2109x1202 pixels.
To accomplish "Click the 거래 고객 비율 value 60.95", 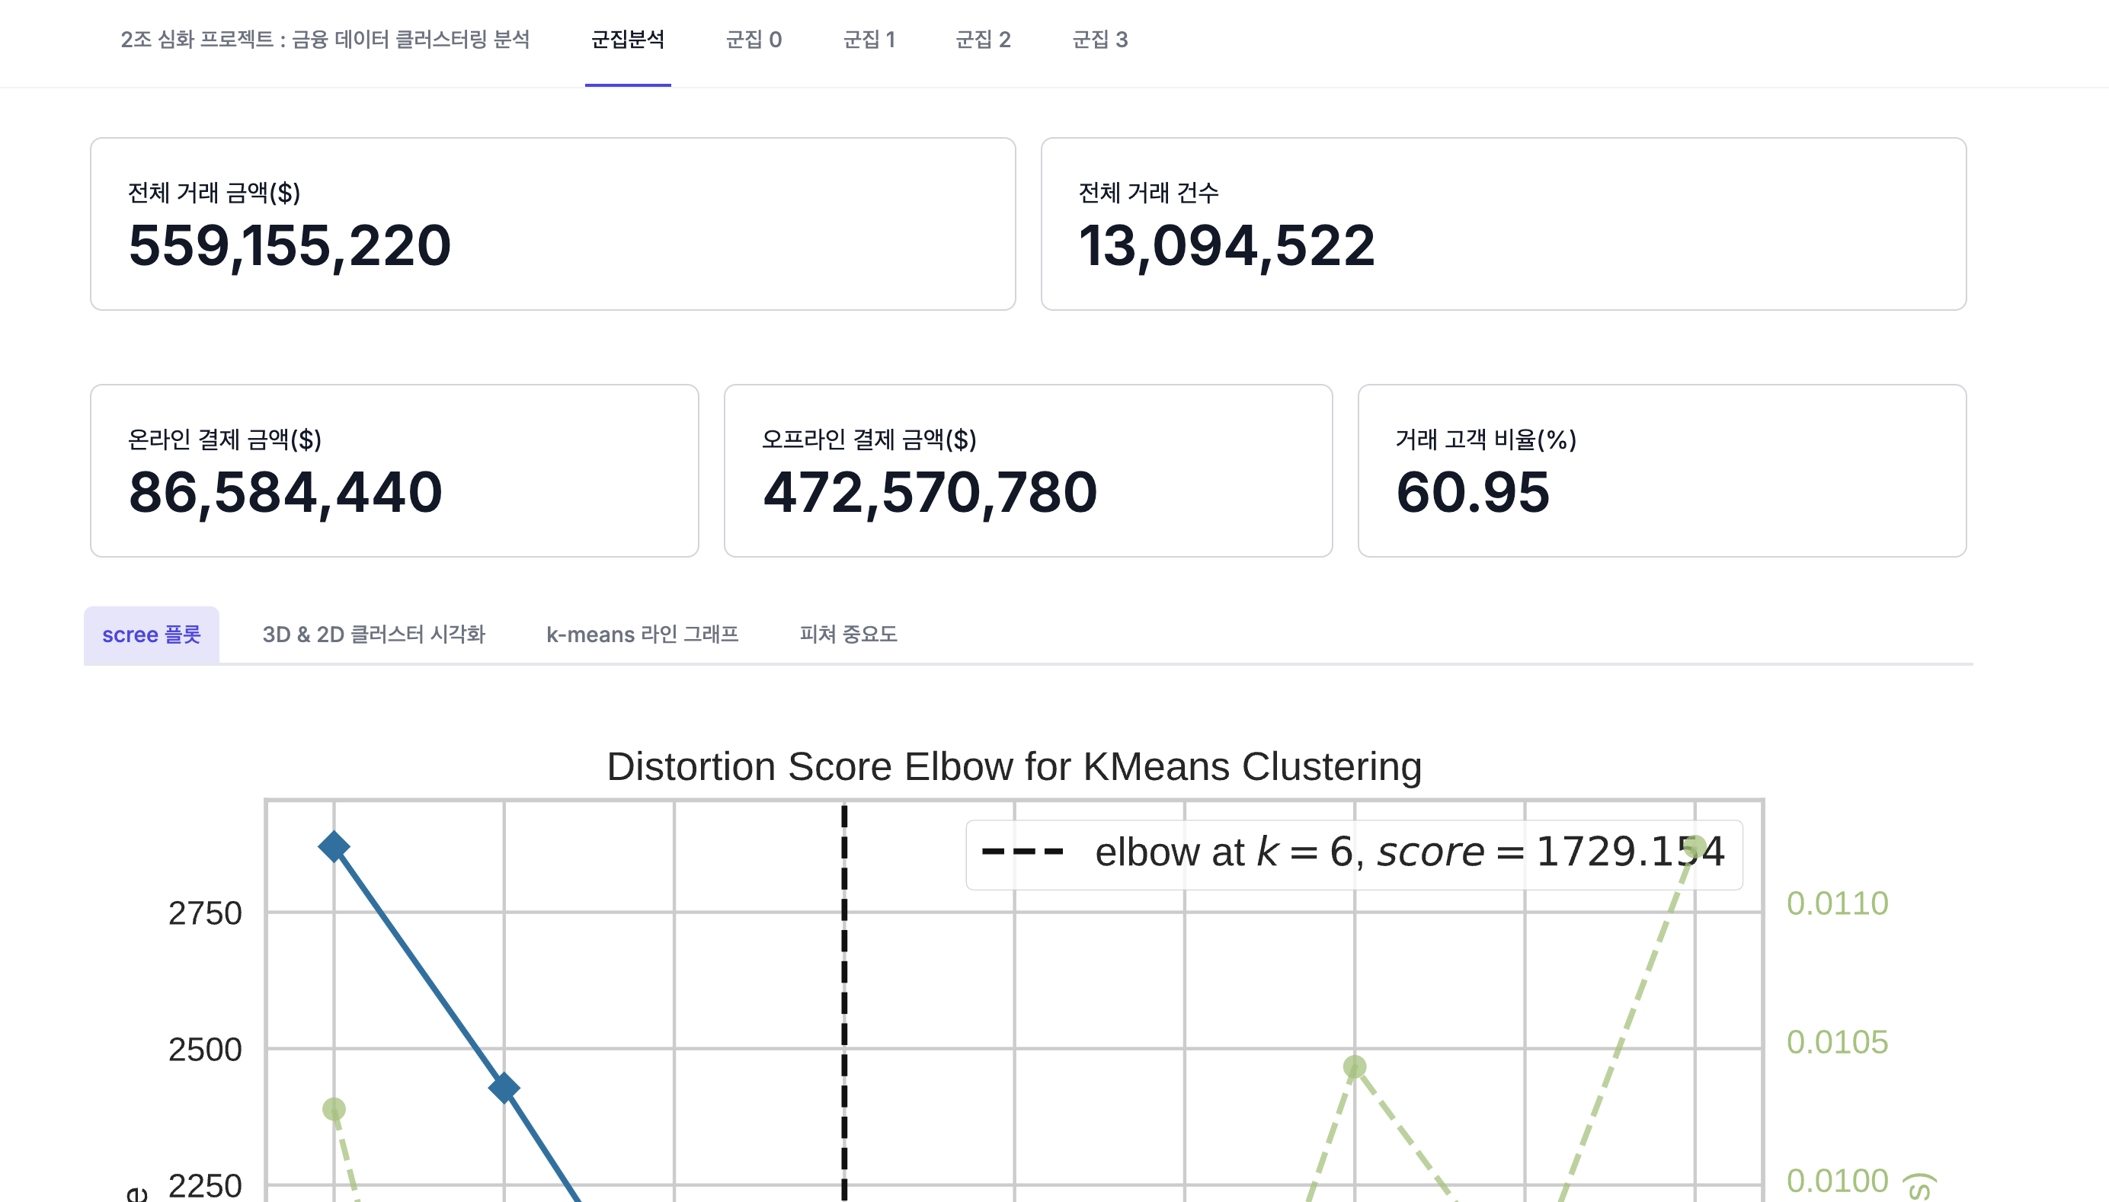I will click(x=1472, y=493).
